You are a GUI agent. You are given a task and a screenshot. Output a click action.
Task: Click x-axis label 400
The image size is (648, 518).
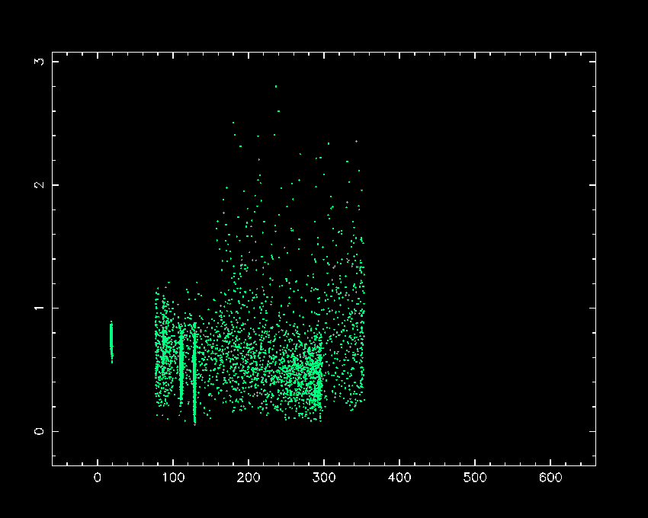pos(399,478)
